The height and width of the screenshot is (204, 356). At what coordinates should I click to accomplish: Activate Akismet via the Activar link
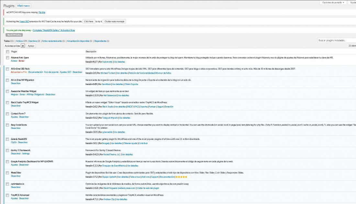[x=14, y=61]
